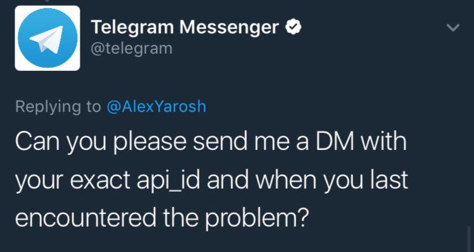
Task: Click the word "api_id" in the tweet
Action: tap(168, 180)
